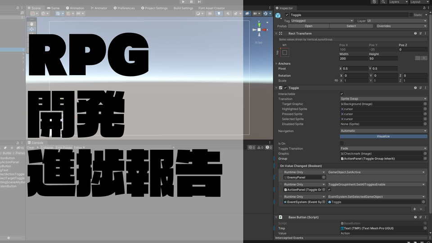
Task: Click the Visualize navigation button
Action: coord(383,136)
